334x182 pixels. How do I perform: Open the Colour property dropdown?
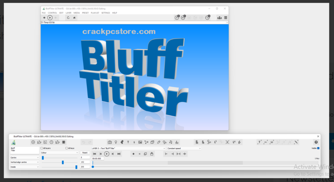[x=59, y=153]
